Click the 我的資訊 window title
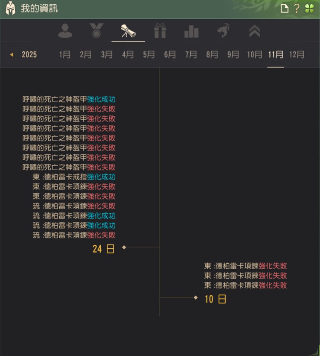Screen dimensions: 320x356 (x=39, y=9)
